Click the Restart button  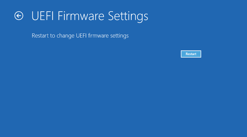point(191,54)
